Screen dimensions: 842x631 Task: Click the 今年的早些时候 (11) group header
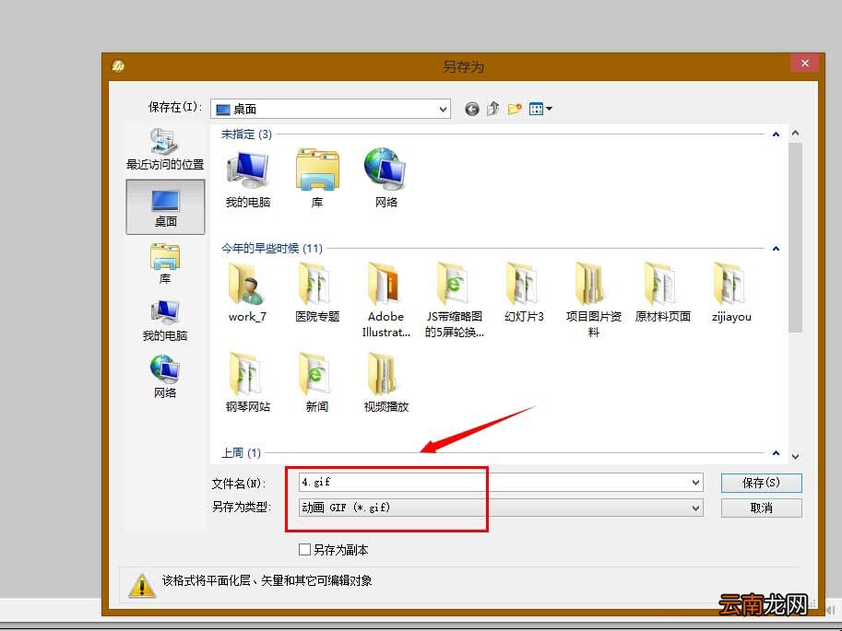[x=272, y=249]
